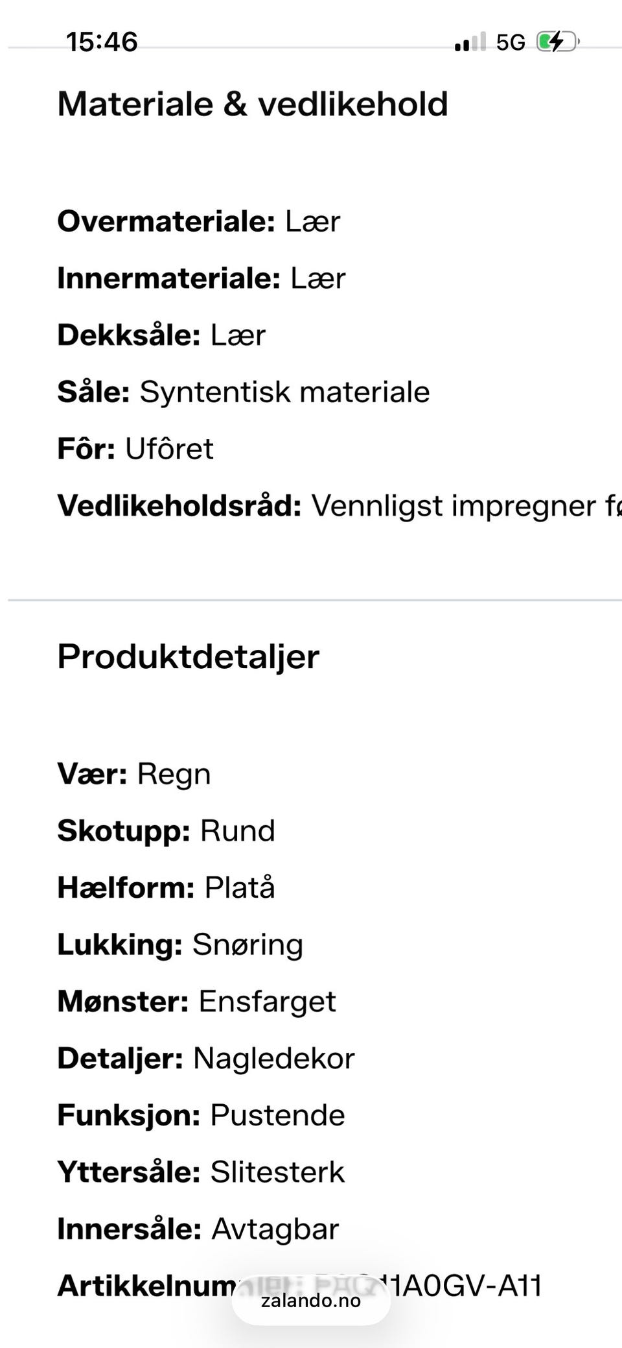Tap the battery charging icon
The height and width of the screenshot is (1348, 622).
click(557, 42)
